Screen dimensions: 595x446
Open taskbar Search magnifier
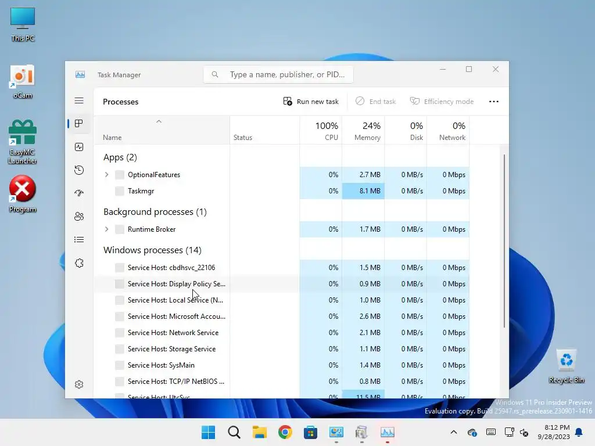point(234,432)
